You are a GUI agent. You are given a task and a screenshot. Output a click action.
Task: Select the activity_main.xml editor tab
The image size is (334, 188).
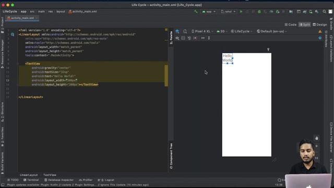click(x=22, y=18)
